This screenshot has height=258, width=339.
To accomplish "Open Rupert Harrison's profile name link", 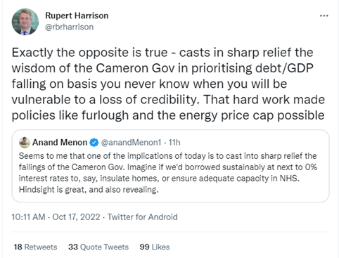I will (x=77, y=15).
